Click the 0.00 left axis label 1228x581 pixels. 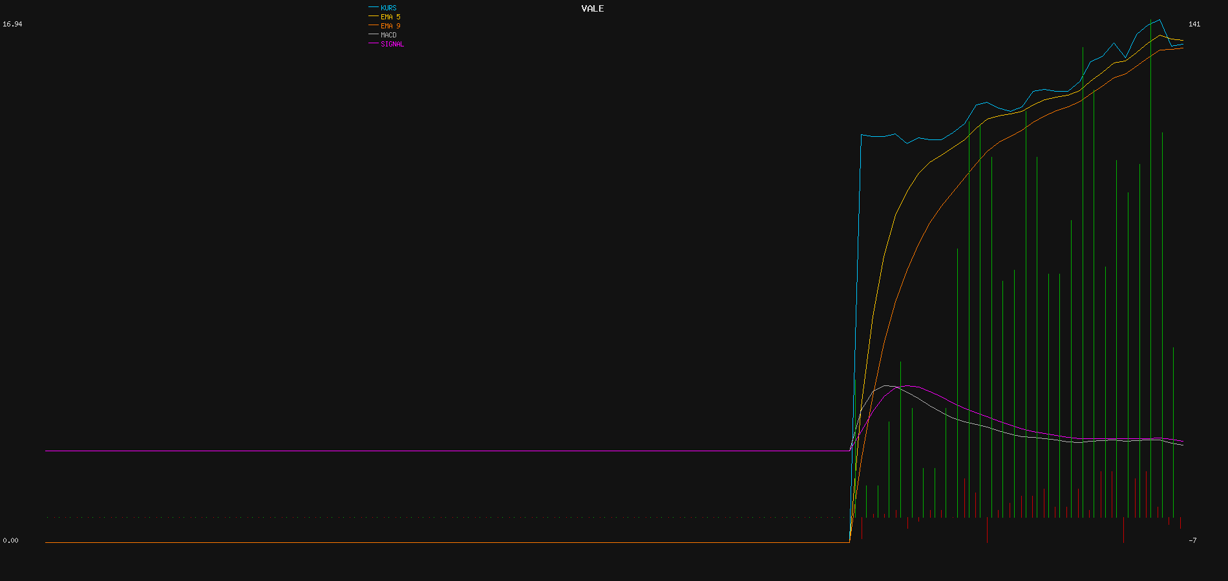point(10,540)
